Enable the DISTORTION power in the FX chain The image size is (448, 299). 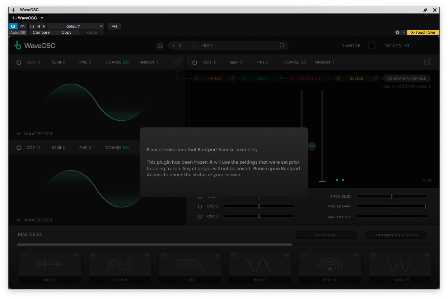click(x=291, y=78)
